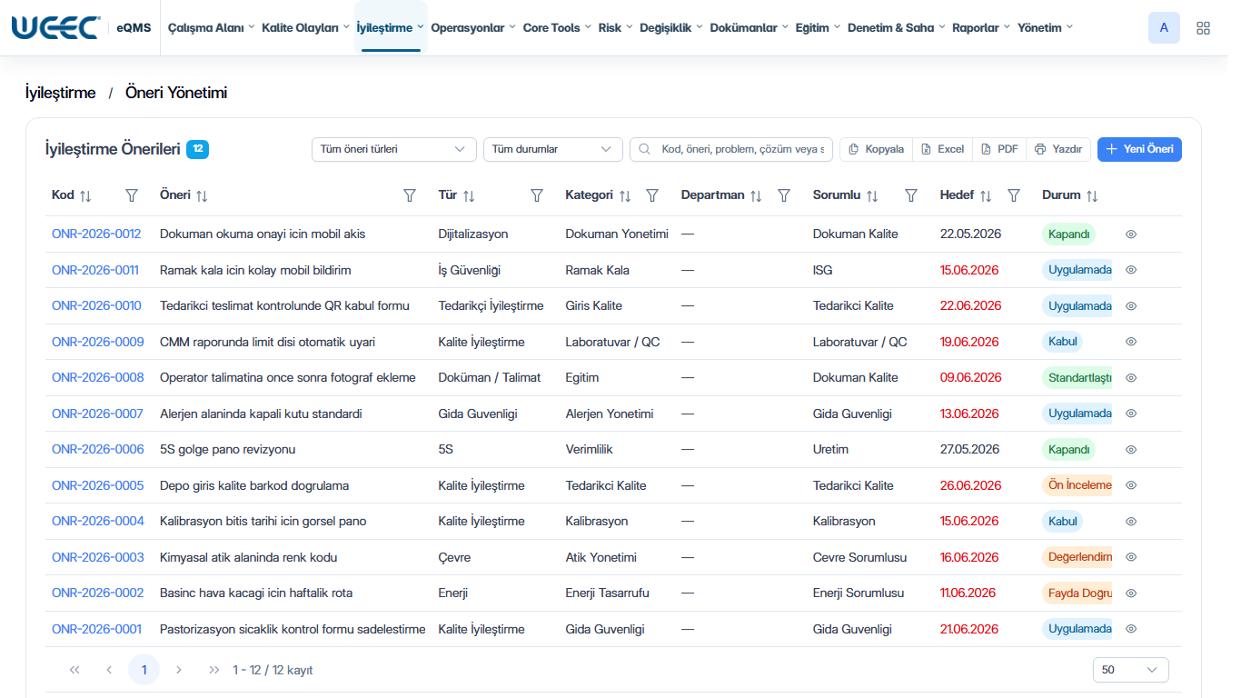Open the Denetim & Saha menu
This screenshot has height=698, width=1241.
coord(896,28)
